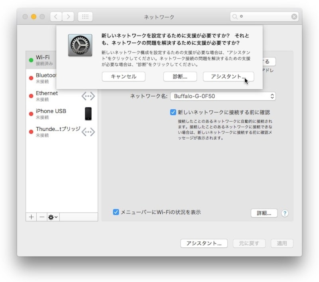Click 診断... button in the dialog
Screen dimensions: 319x282
tap(180, 77)
